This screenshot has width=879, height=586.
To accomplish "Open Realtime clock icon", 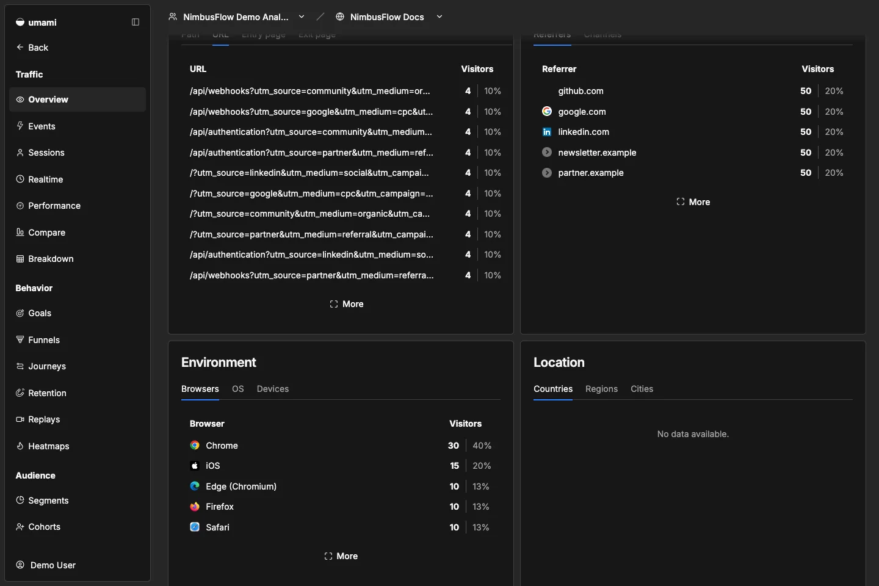I will (20, 179).
